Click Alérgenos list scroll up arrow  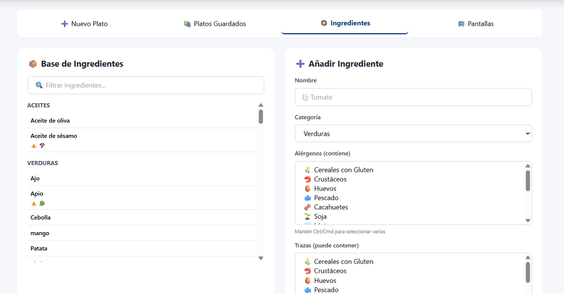[x=528, y=166]
